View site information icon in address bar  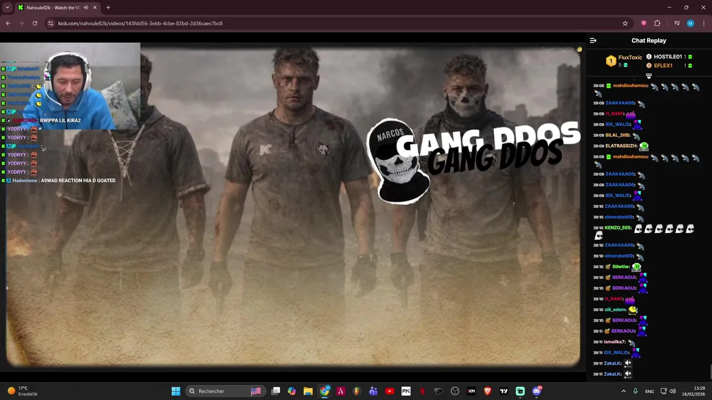pos(51,23)
